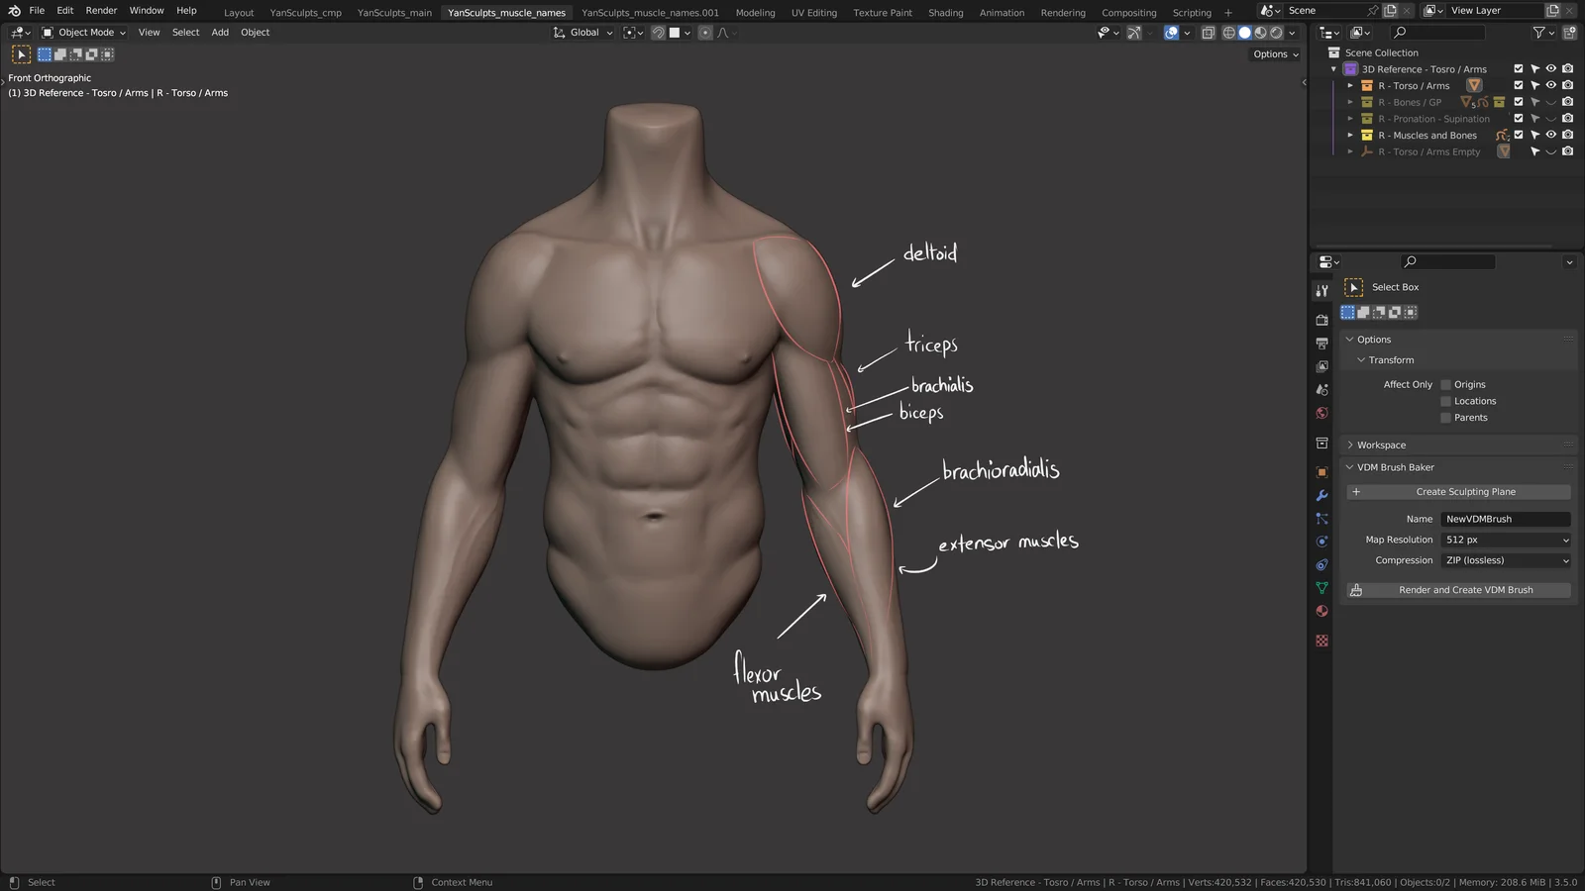Switch to the YanSculpts_main workspace tab
The image size is (1585, 891).
(392, 12)
